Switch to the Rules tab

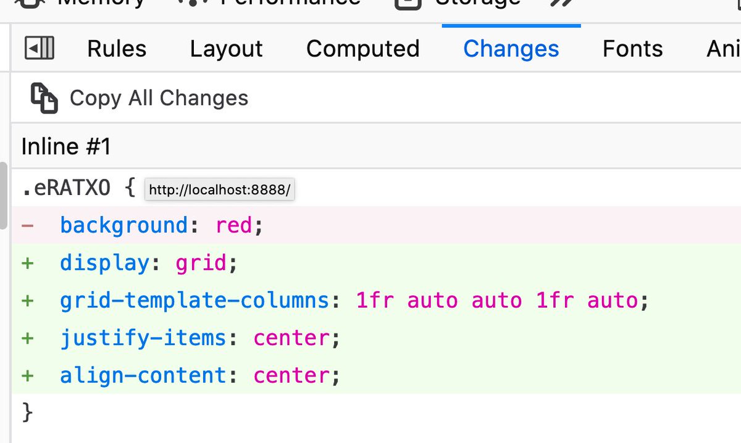tap(117, 49)
